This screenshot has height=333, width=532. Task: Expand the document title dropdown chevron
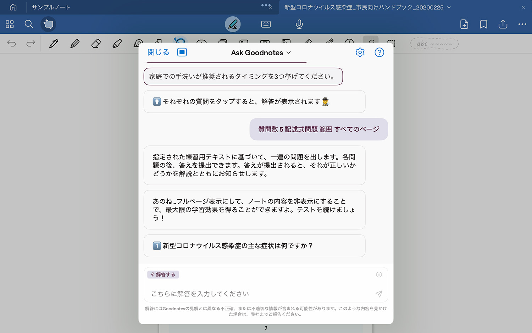coord(449,7)
